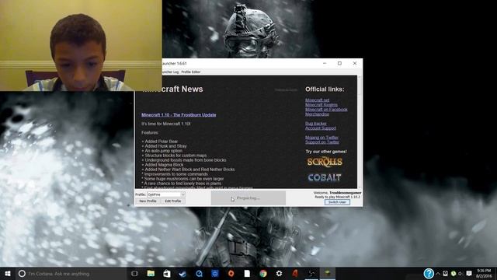Open the Support on Twitter link

click(x=322, y=142)
